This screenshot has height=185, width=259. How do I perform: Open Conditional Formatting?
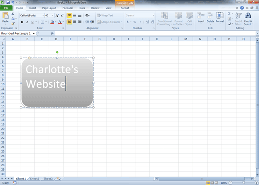[x=164, y=19]
